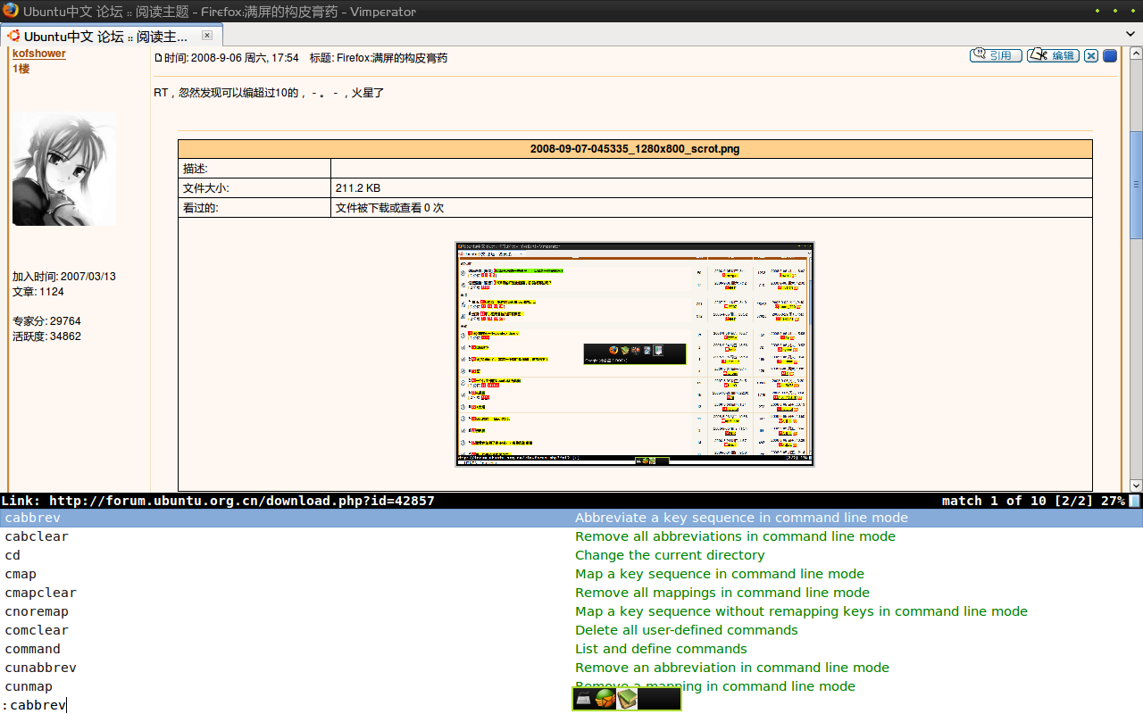Screen dimensions: 1143x714
Task: Open kofshower's user profile link
Action: pos(39,54)
